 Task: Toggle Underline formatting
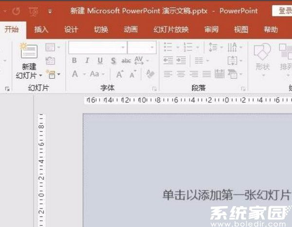[100, 61]
